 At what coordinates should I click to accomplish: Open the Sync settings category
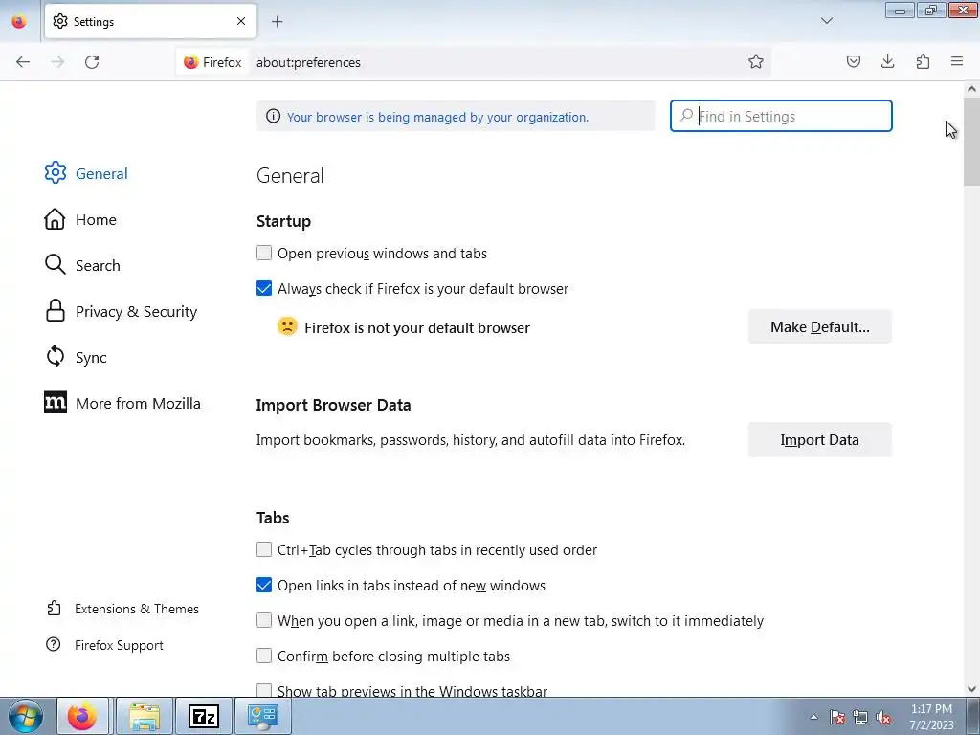(x=76, y=357)
